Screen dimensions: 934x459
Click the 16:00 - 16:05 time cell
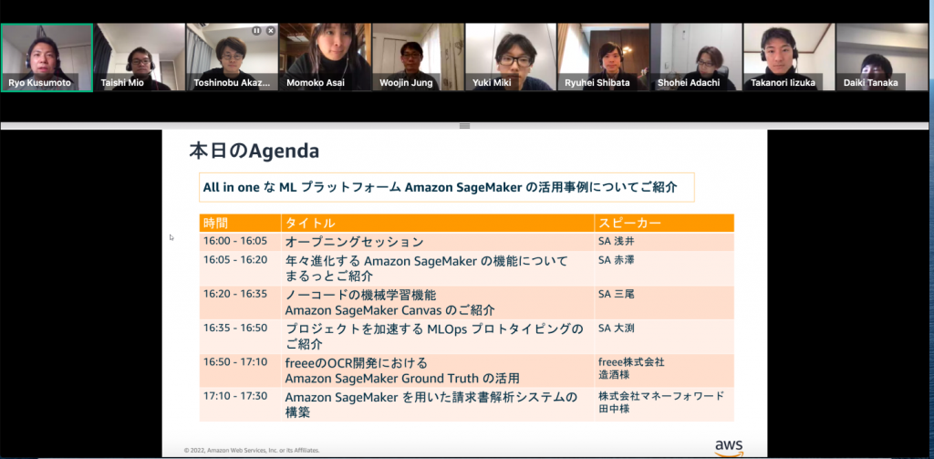pyautogui.click(x=240, y=242)
